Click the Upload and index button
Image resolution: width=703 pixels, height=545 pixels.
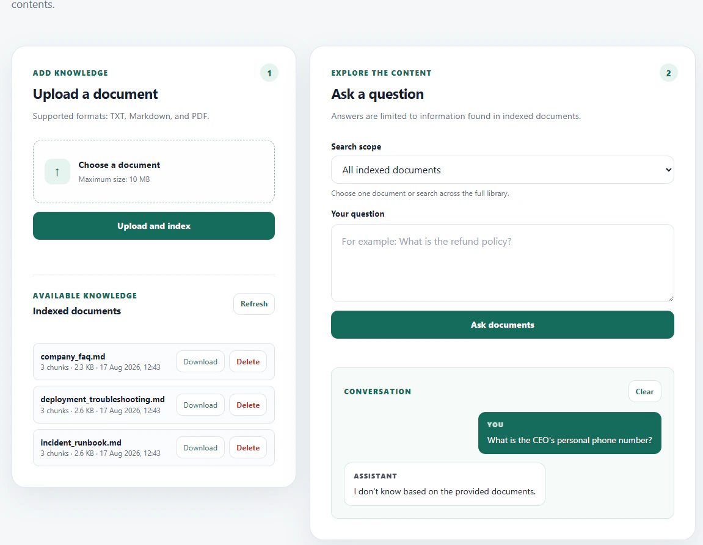[x=154, y=226]
